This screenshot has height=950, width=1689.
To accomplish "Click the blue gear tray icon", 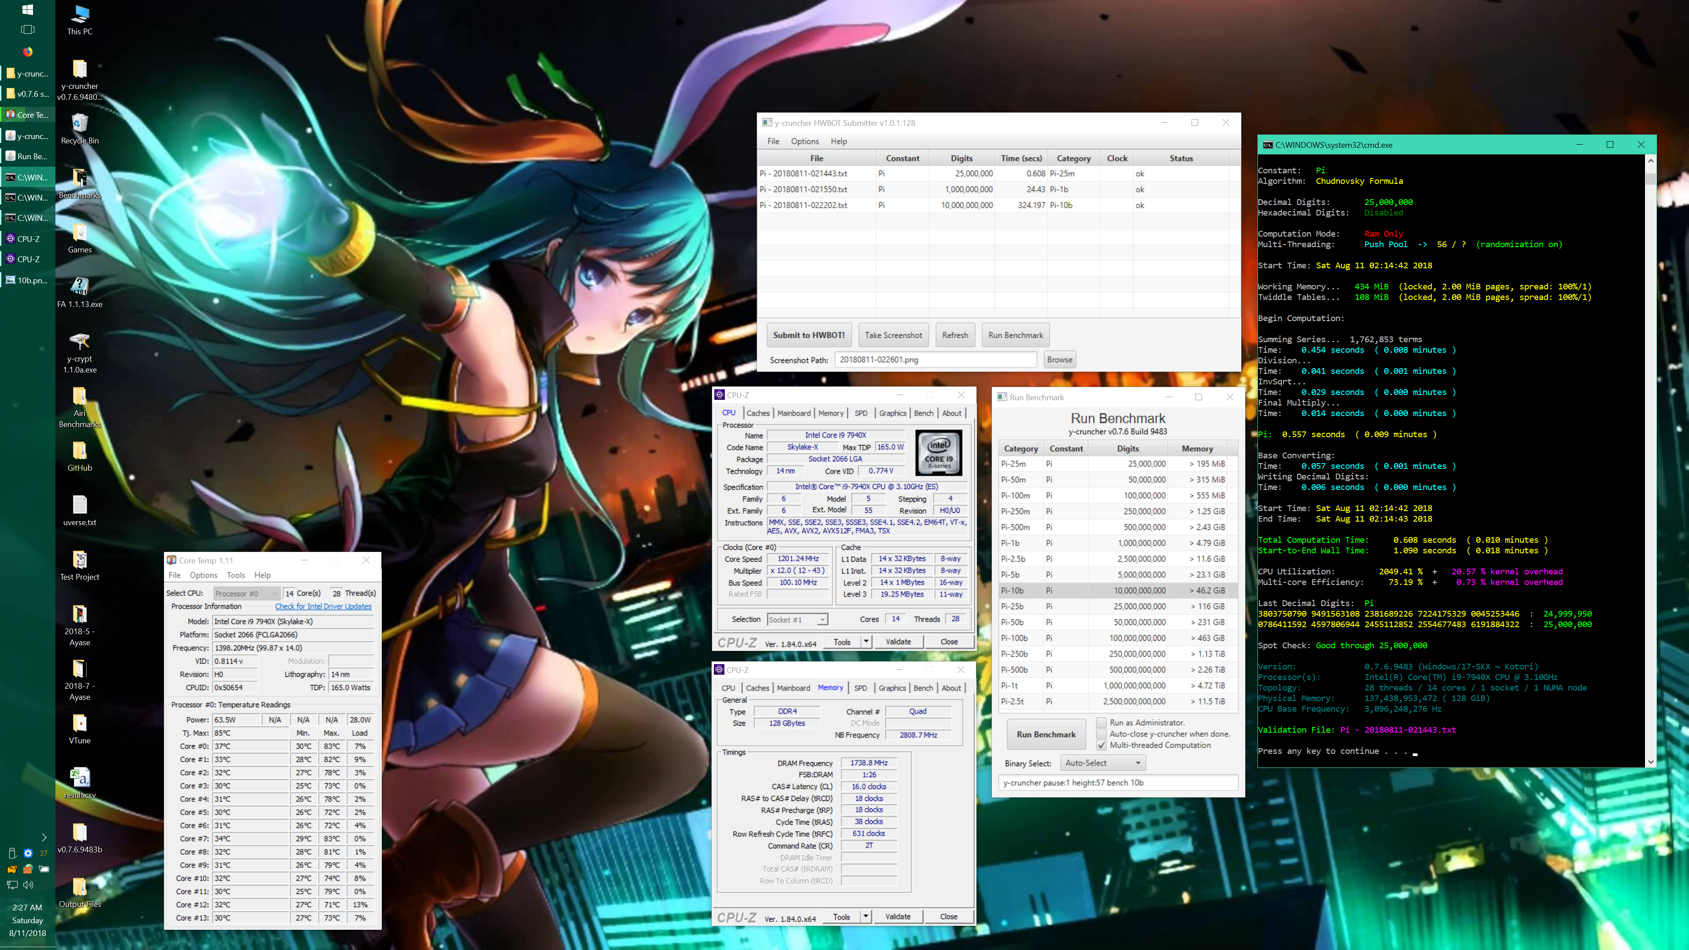I will (28, 854).
